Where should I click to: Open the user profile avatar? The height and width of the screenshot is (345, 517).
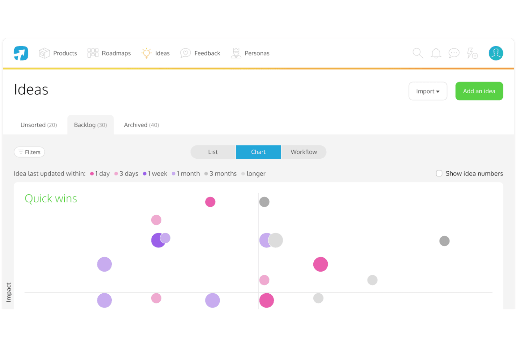coord(496,53)
